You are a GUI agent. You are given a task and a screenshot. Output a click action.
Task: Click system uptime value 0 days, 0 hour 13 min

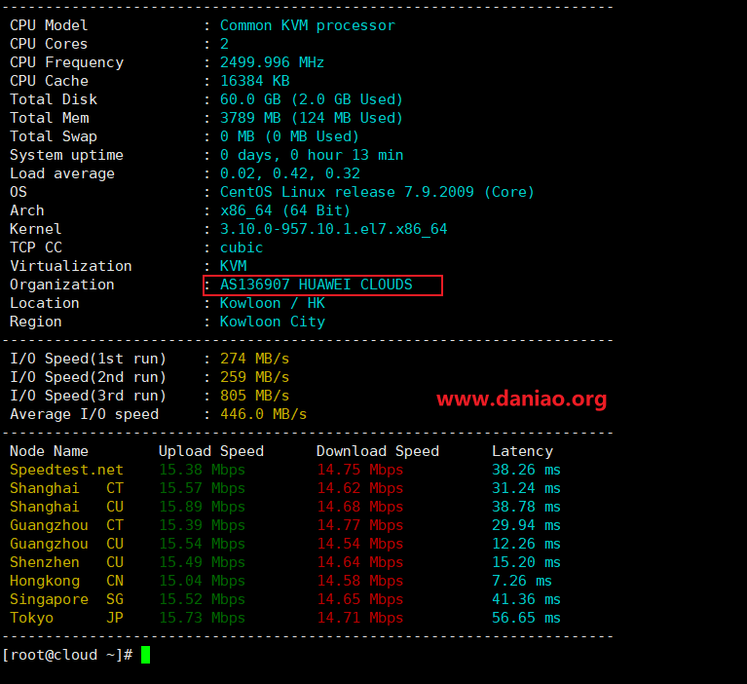[312, 155]
